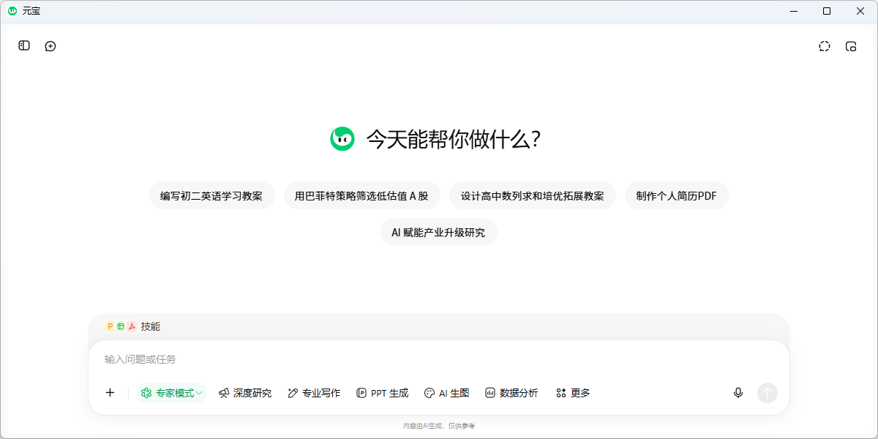This screenshot has height=439, width=878.
Task: Click suggestion 编写初二英语学习教案
Action: (x=211, y=196)
